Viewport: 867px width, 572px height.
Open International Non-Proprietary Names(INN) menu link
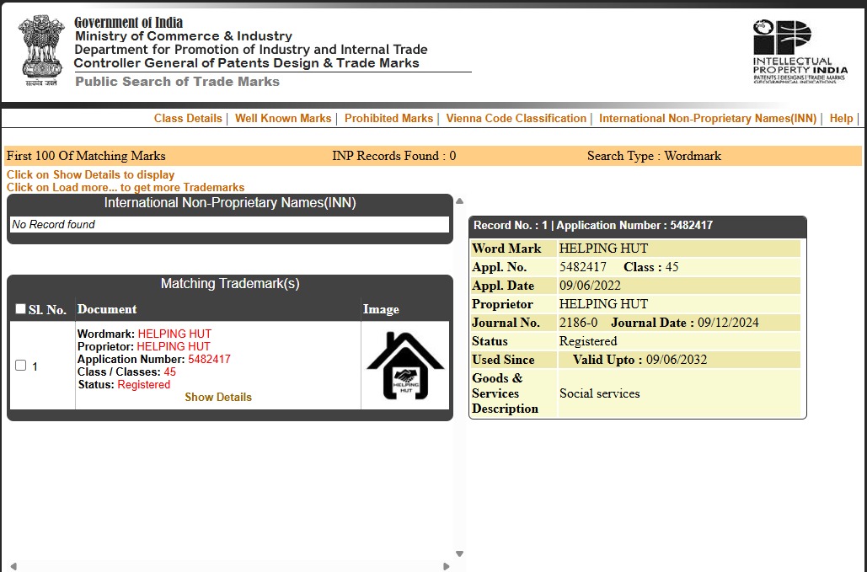[x=708, y=118]
